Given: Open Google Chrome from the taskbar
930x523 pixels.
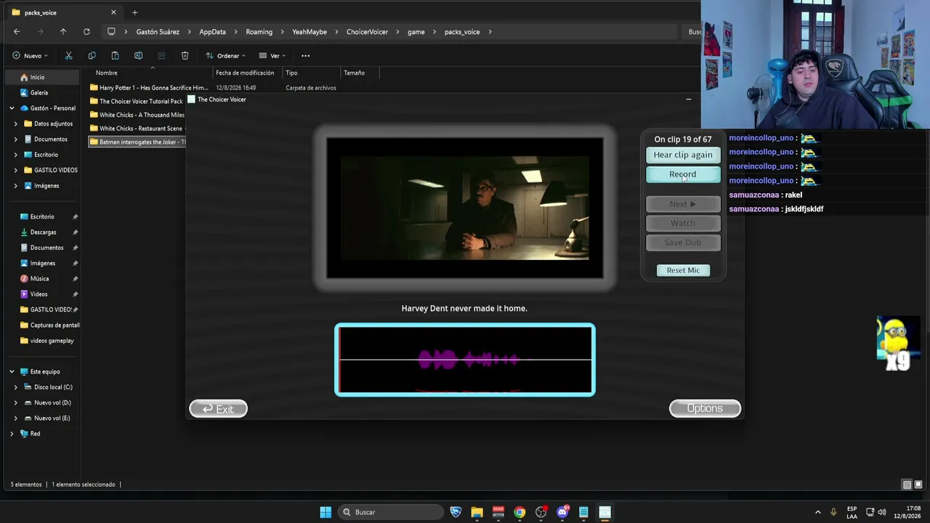Looking at the screenshot, I should (x=519, y=512).
